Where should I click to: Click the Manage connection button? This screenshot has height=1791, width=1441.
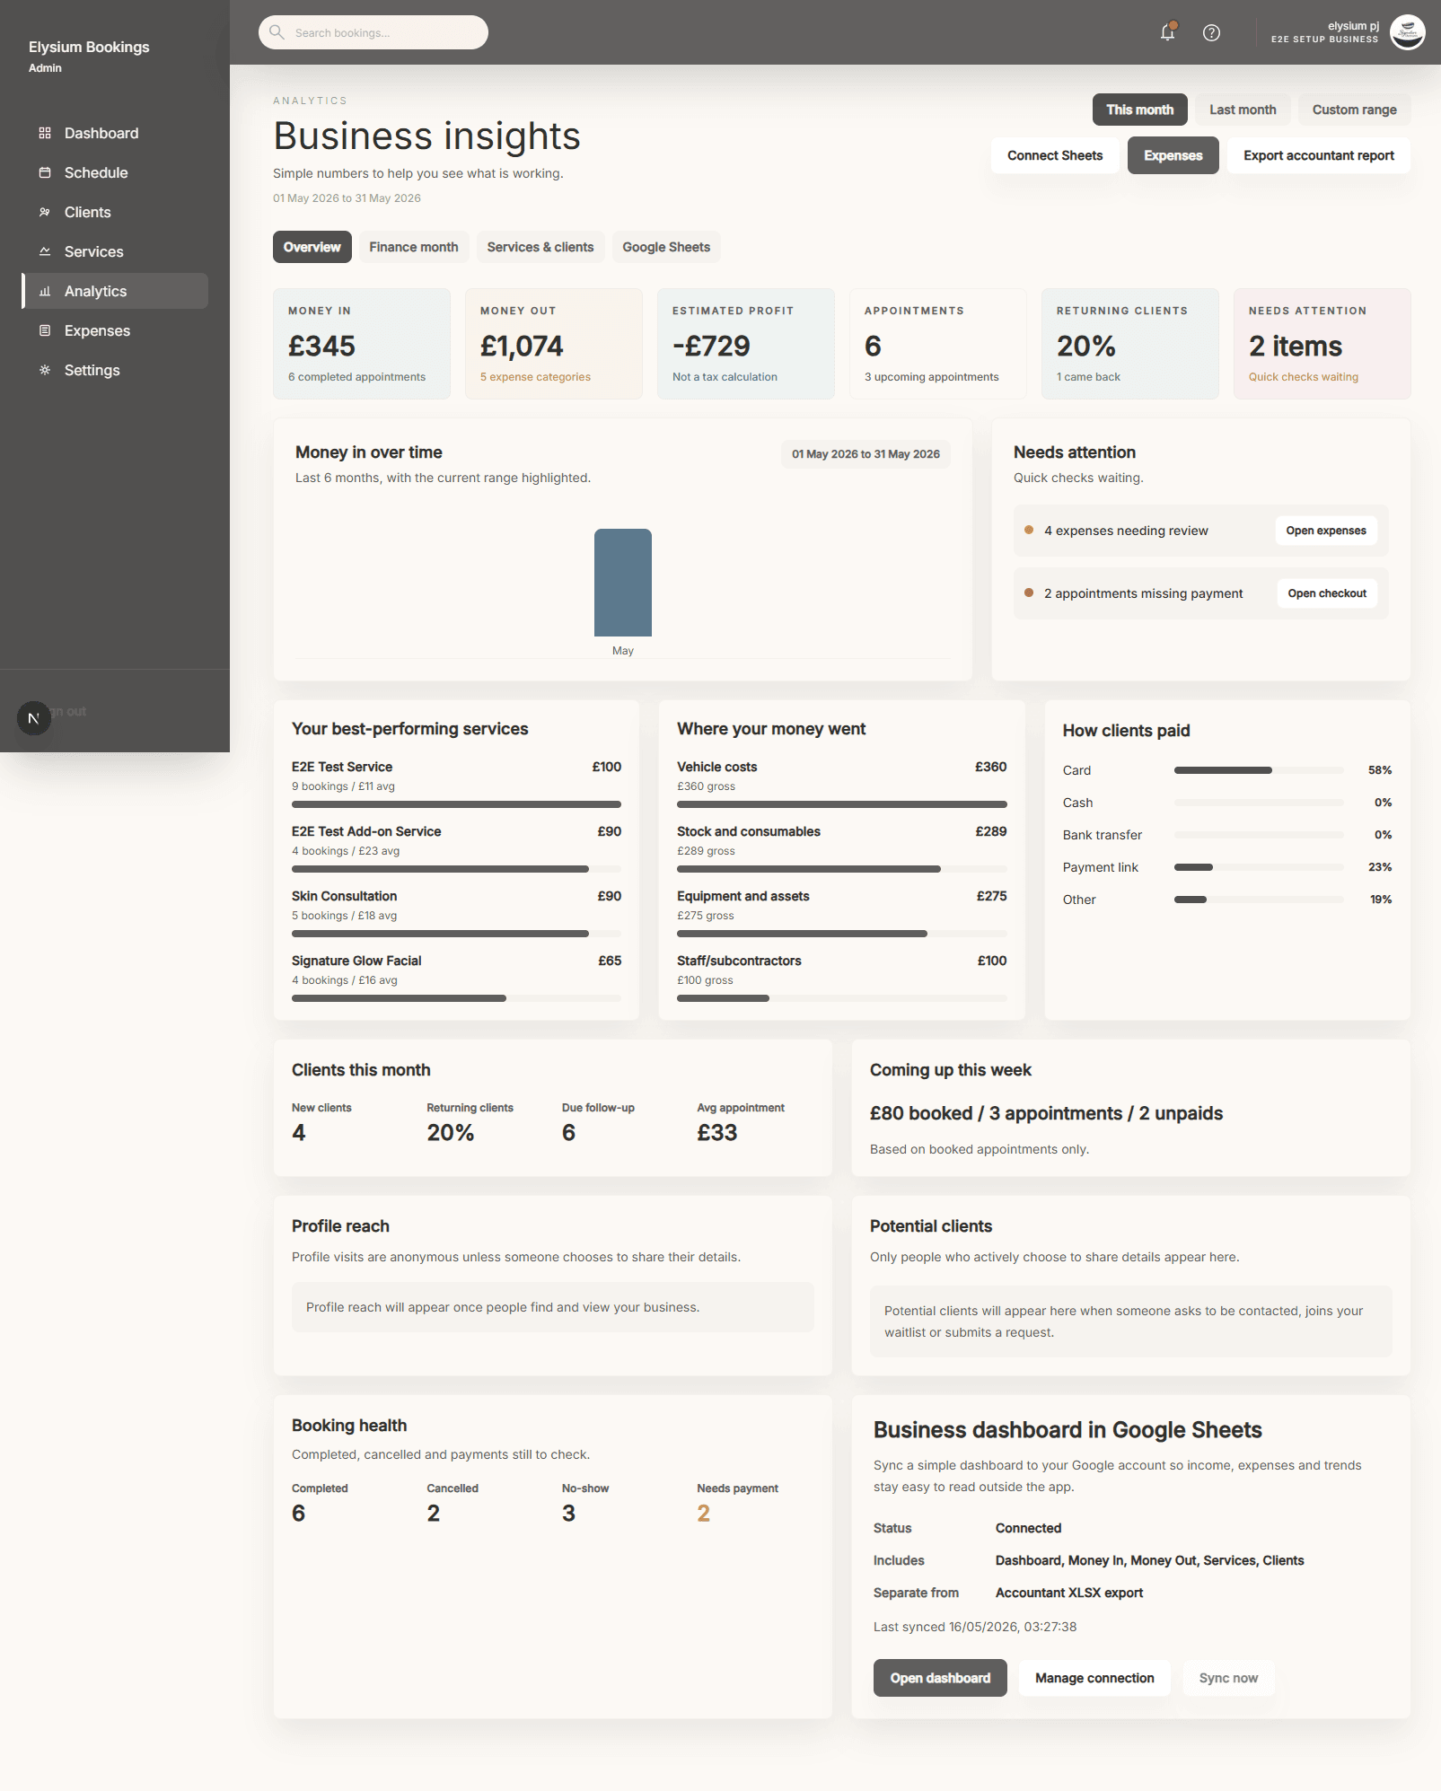1094,1678
